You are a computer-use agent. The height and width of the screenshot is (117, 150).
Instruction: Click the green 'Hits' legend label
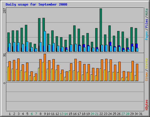pos(147,12)
